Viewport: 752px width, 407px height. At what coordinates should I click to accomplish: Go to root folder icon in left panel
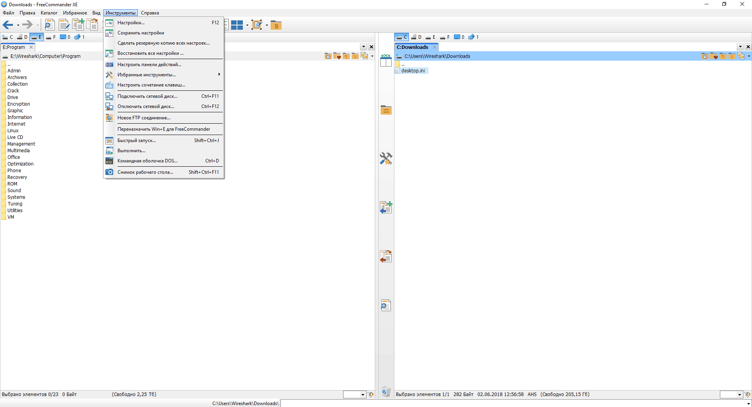[x=355, y=56]
